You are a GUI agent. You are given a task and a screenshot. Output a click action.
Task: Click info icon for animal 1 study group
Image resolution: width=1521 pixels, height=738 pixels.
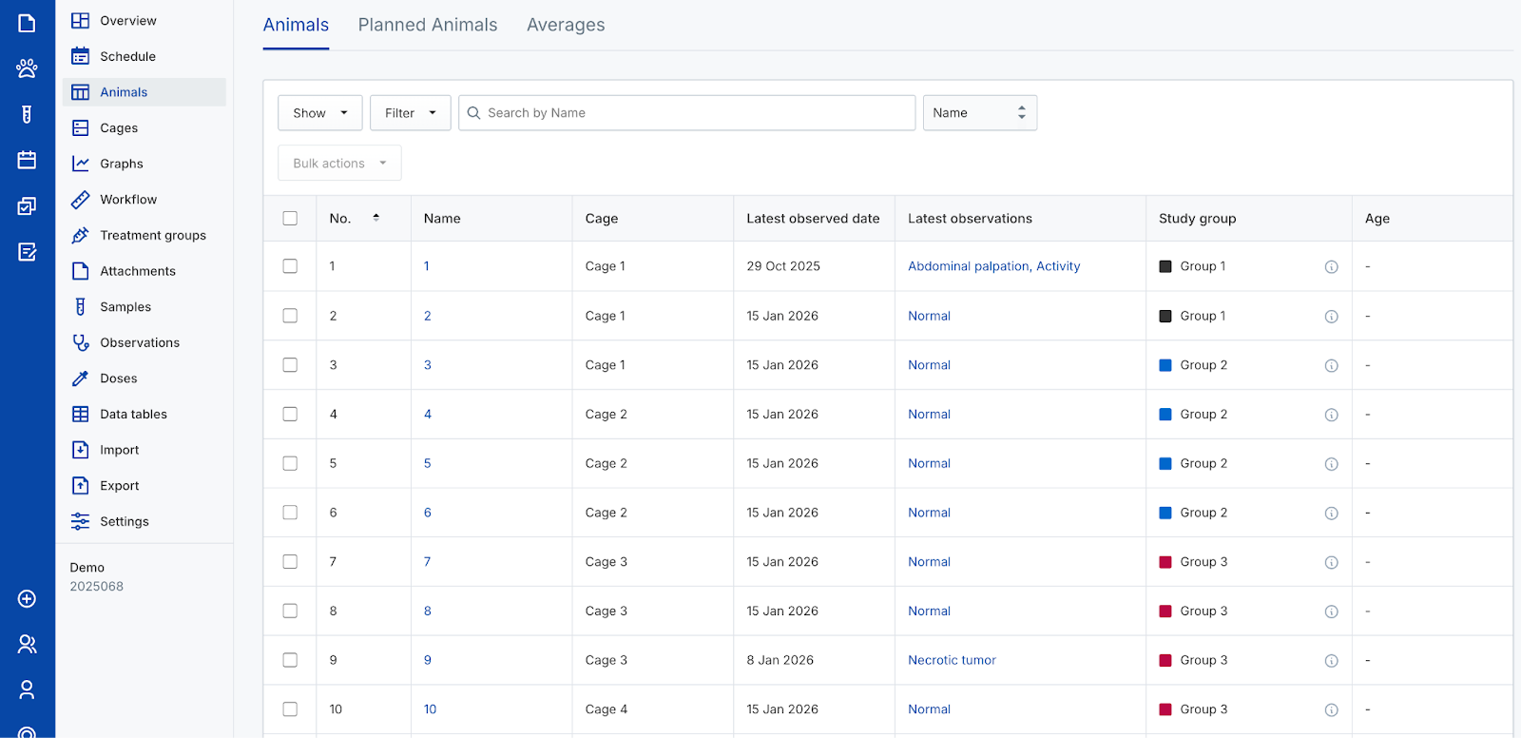(x=1331, y=267)
